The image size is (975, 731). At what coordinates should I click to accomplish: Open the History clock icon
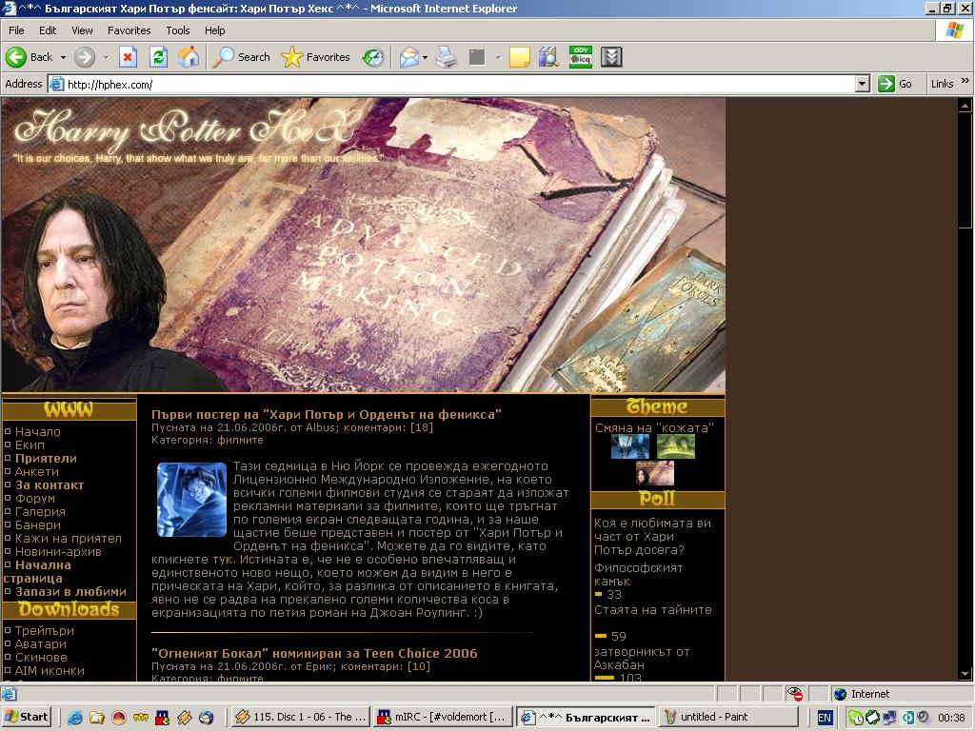point(373,57)
